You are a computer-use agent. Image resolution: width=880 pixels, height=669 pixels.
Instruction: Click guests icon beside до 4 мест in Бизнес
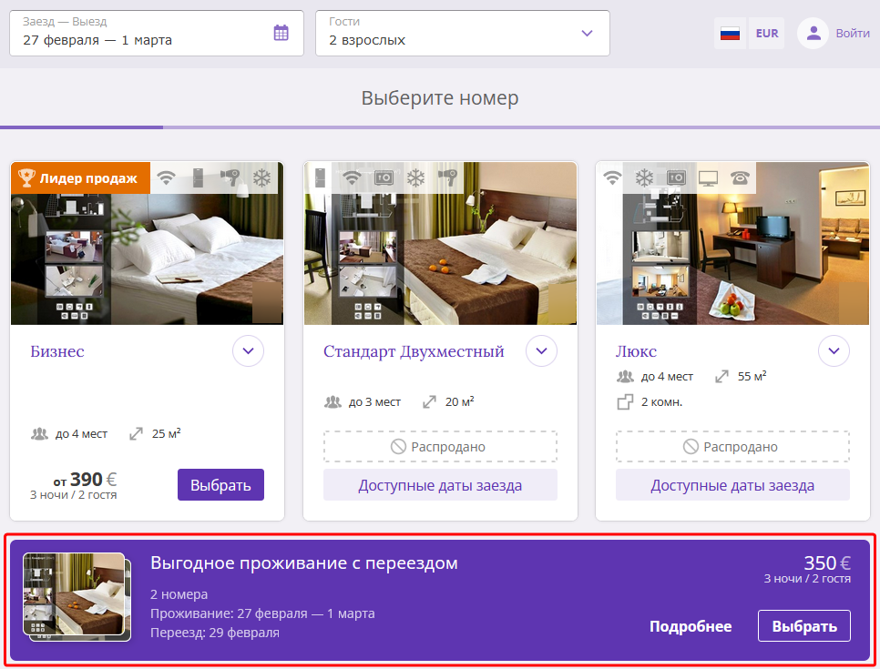click(39, 433)
